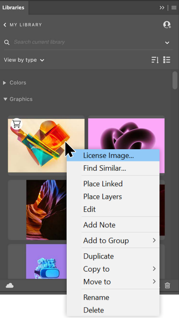
Task: Go back using MY LIBRARY arrow
Action: point(5,25)
